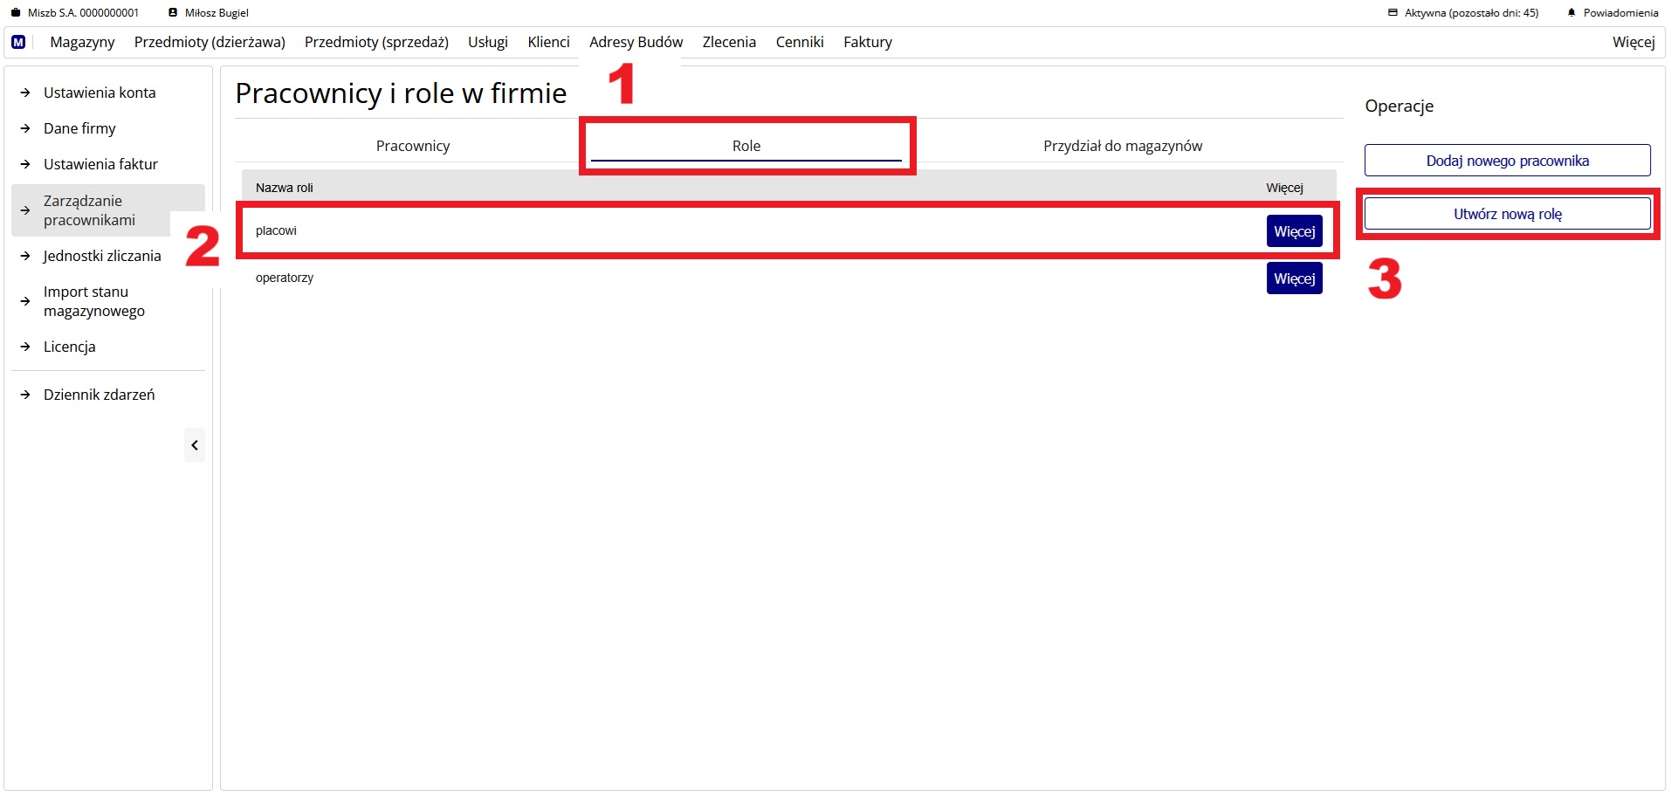1671x797 pixels.
Task: Click the arrow icon beside Ustawienia konta
Action: (25, 93)
